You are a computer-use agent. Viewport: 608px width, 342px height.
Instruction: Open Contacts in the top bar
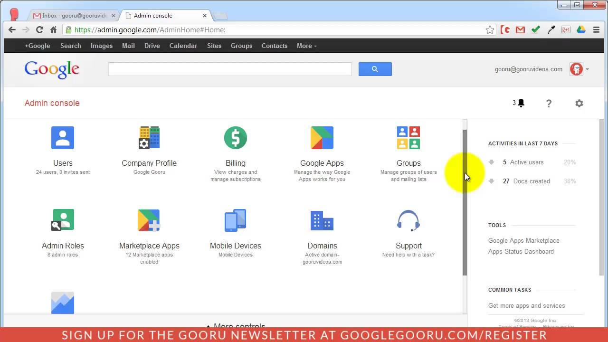coord(275,46)
